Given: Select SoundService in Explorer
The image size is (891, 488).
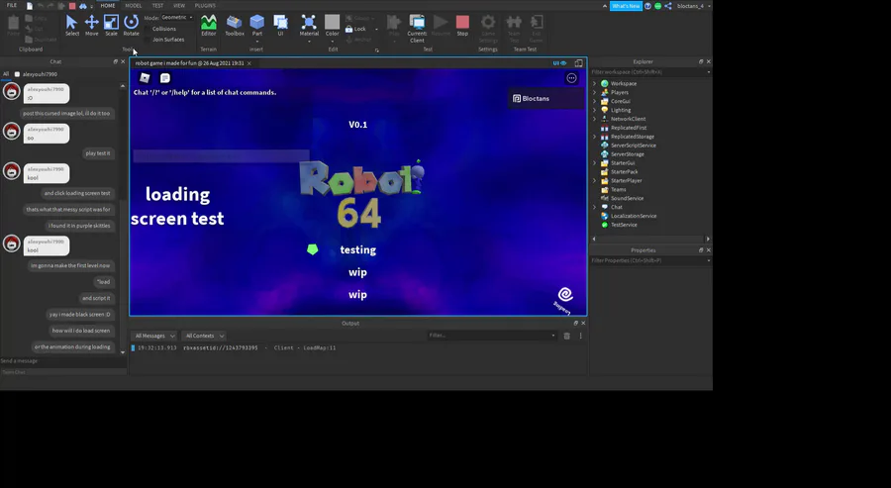Looking at the screenshot, I should tap(627, 198).
